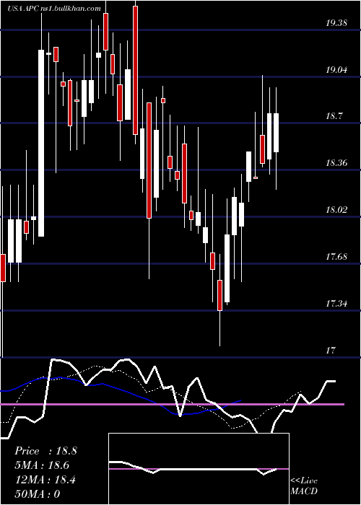361x505 pixels.
Task: Click the tall white candle near 19.38
Action: tap(41, 143)
